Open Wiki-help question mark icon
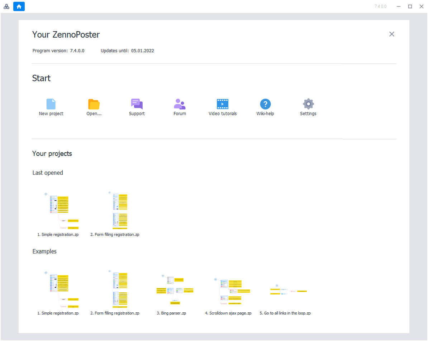The width and height of the screenshot is (428, 341). (x=265, y=104)
